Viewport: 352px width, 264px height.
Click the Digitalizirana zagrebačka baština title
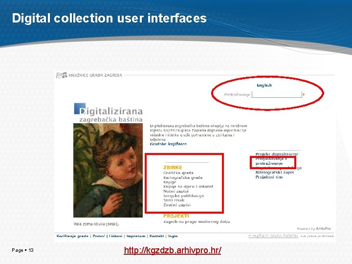click(x=109, y=113)
